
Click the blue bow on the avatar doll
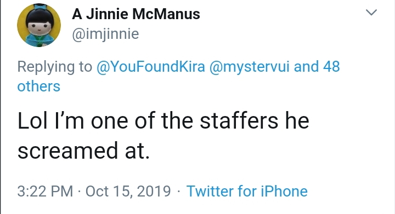click(39, 7)
